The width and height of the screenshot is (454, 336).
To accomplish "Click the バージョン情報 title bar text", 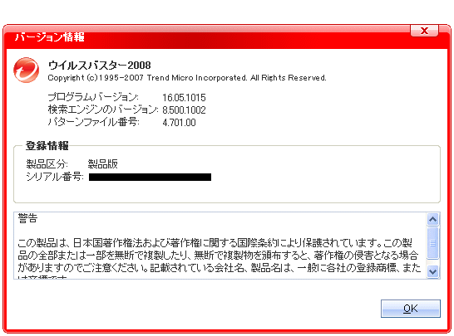I will click(50, 37).
